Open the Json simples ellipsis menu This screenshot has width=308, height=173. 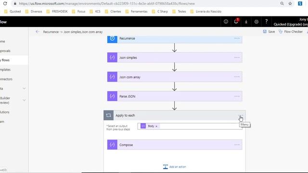point(237,58)
